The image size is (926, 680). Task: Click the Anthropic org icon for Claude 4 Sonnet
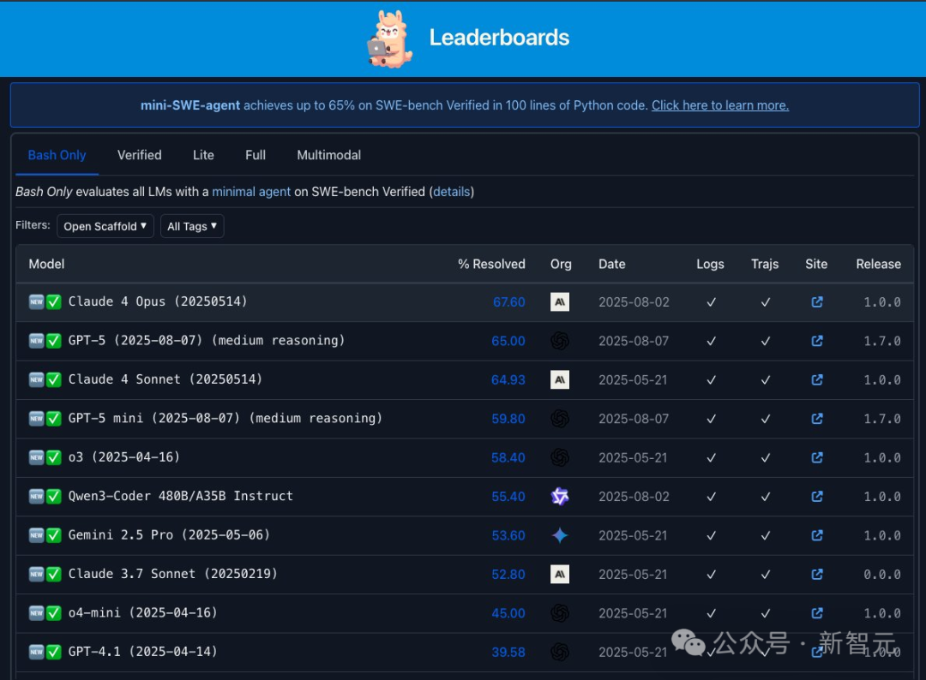pyautogui.click(x=560, y=379)
